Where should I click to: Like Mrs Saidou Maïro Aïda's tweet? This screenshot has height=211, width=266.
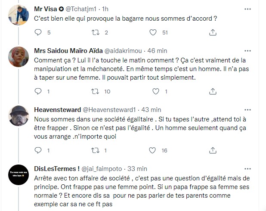tap(155, 91)
